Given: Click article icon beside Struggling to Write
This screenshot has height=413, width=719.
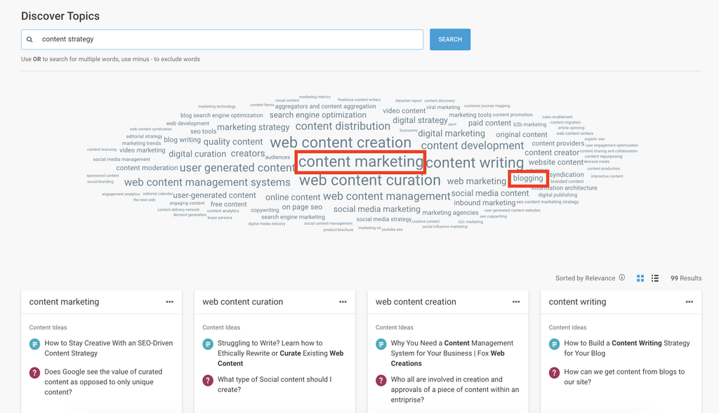Looking at the screenshot, I should [207, 344].
